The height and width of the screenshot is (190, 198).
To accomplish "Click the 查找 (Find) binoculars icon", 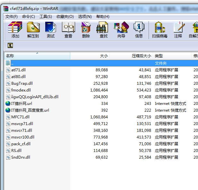I will click(102, 27).
